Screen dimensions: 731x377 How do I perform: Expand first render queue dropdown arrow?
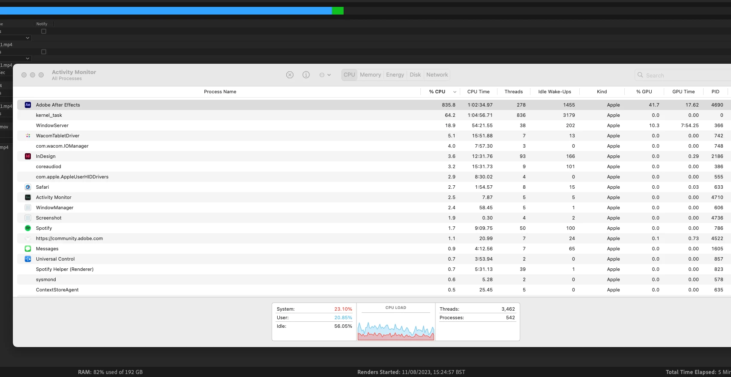[28, 38]
